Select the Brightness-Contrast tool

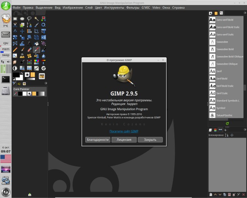(x=15, y=68)
